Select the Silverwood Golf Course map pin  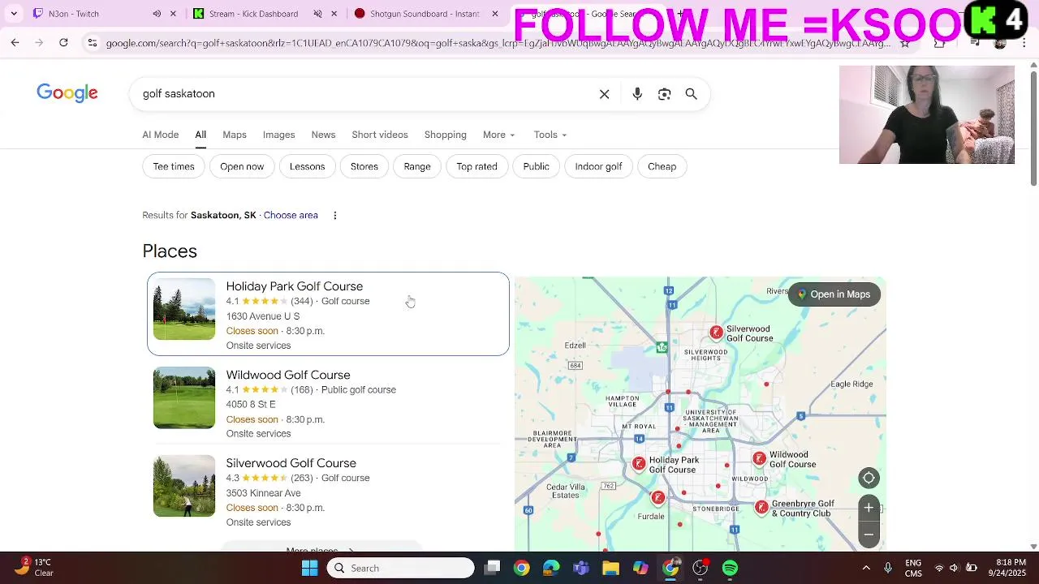[x=716, y=333]
